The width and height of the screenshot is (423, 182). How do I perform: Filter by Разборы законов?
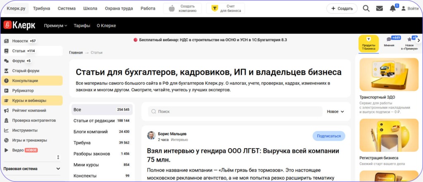(x=102, y=154)
